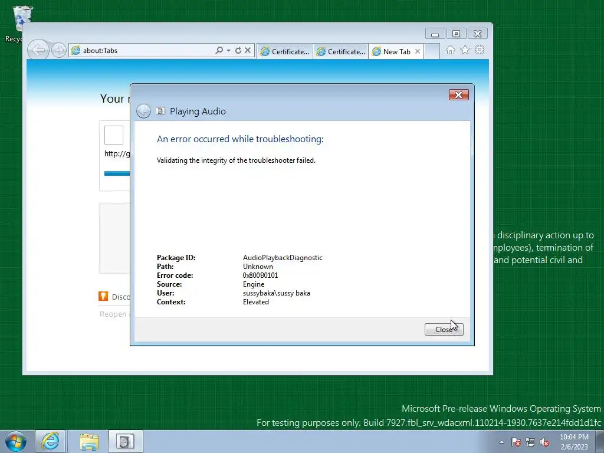This screenshot has height=453, width=604.
Task: Go to Internet Explorer home page
Action: (450, 50)
